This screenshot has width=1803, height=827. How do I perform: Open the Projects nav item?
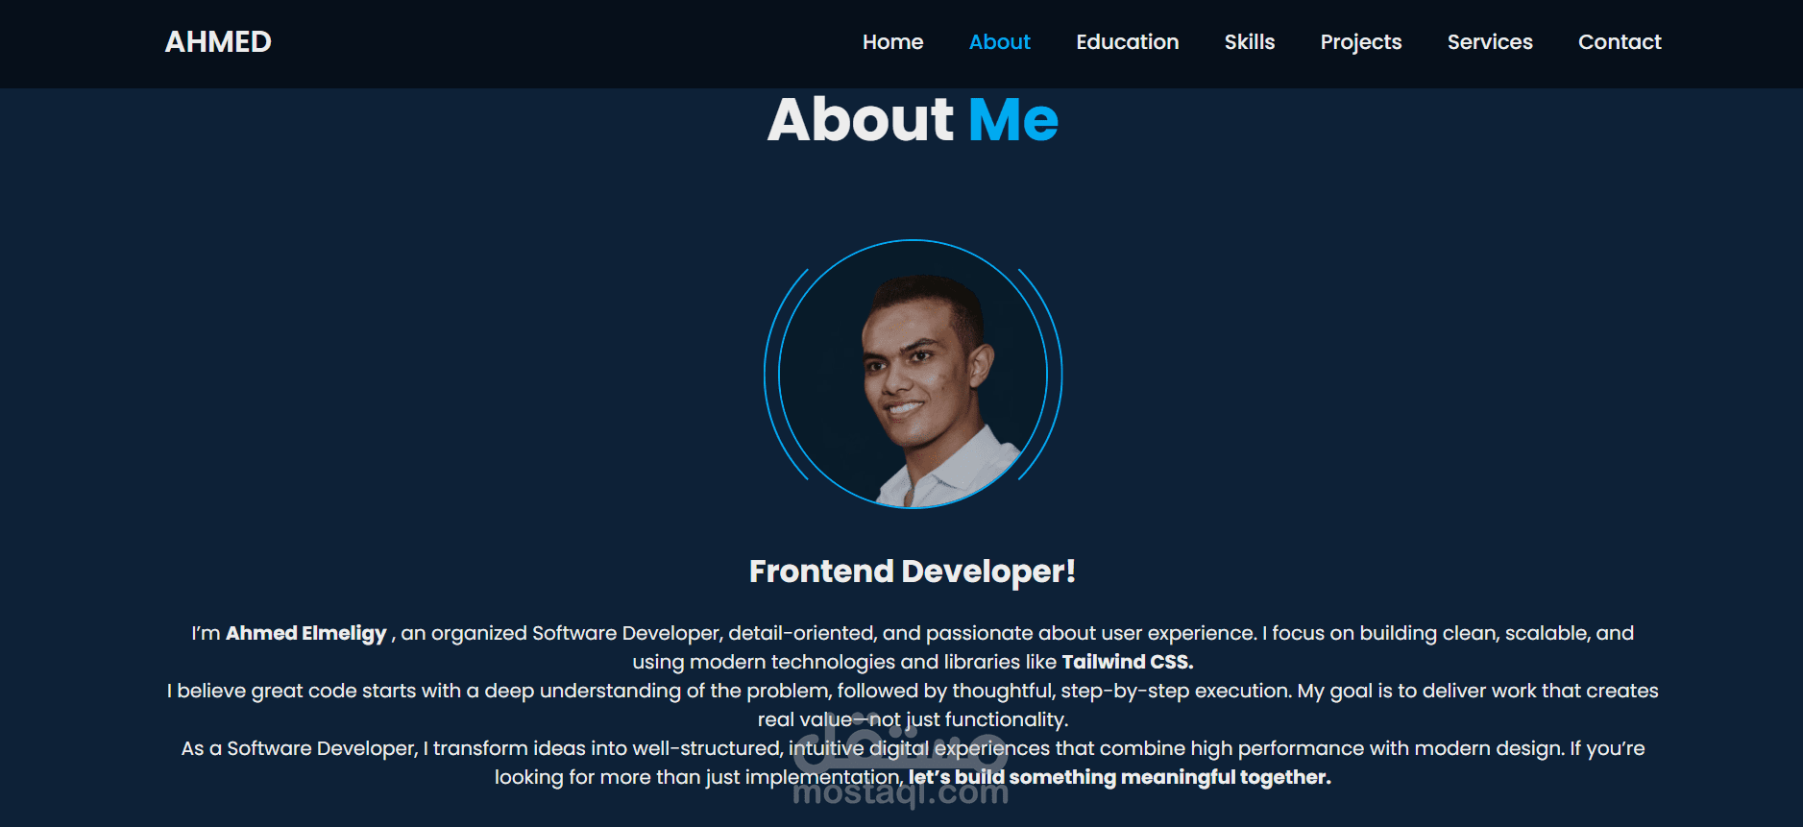1360,42
